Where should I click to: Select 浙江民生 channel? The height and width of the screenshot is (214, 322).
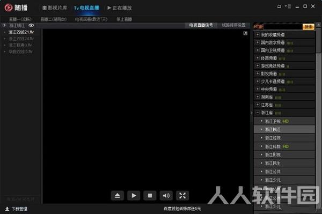(284, 164)
